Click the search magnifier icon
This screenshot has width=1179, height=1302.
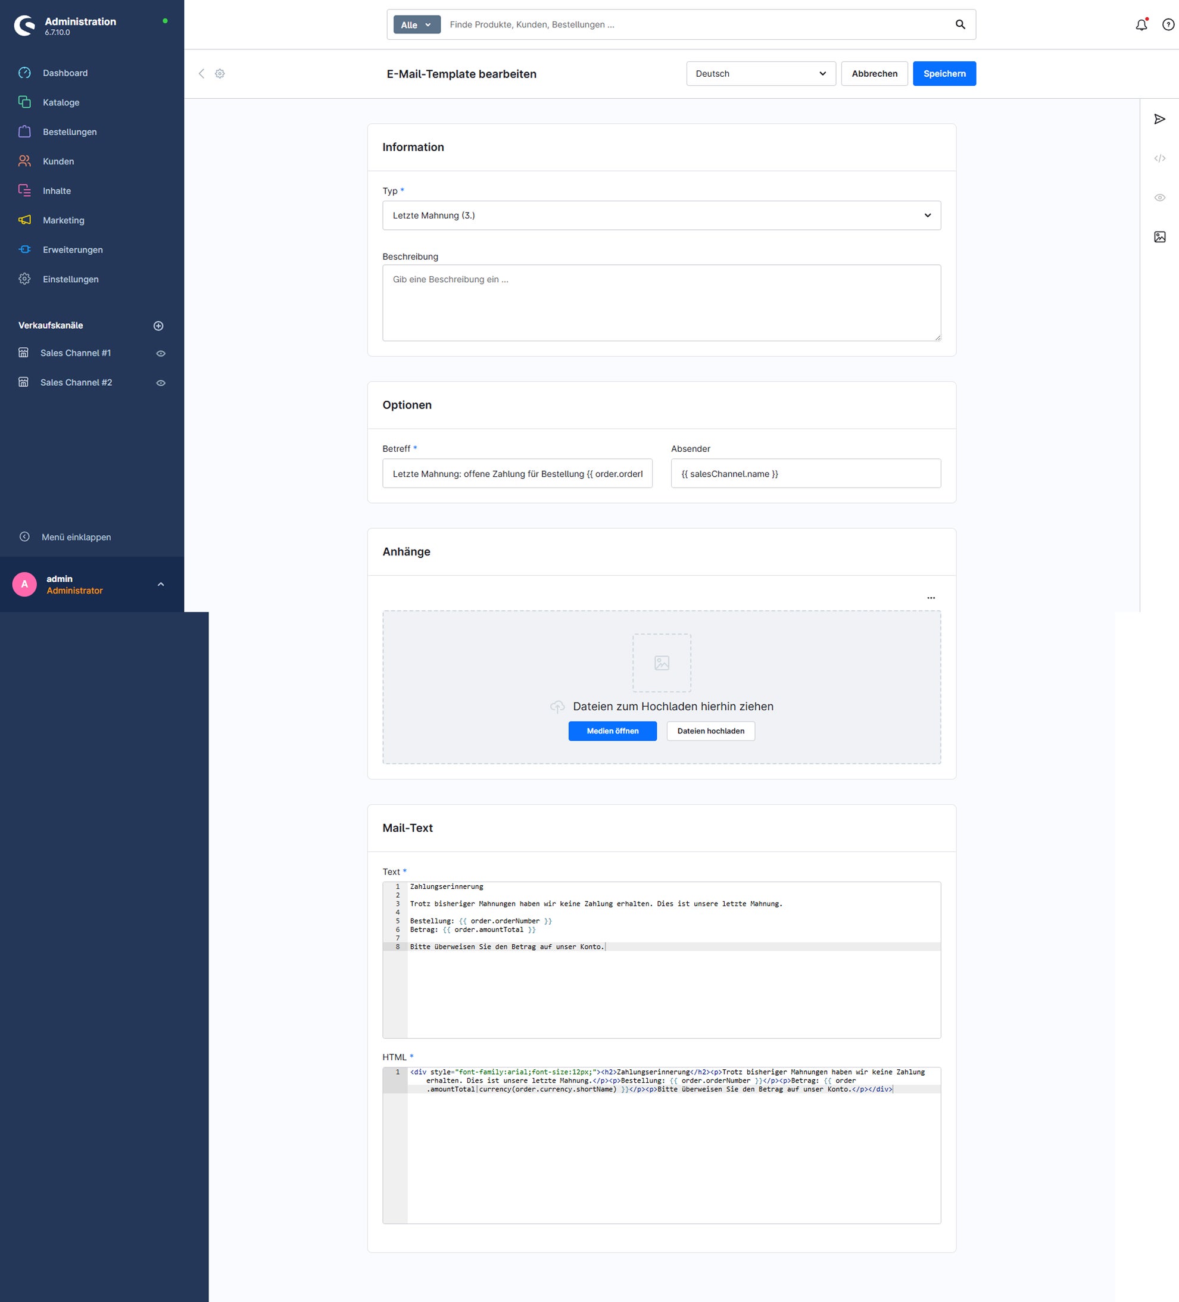[x=960, y=24]
